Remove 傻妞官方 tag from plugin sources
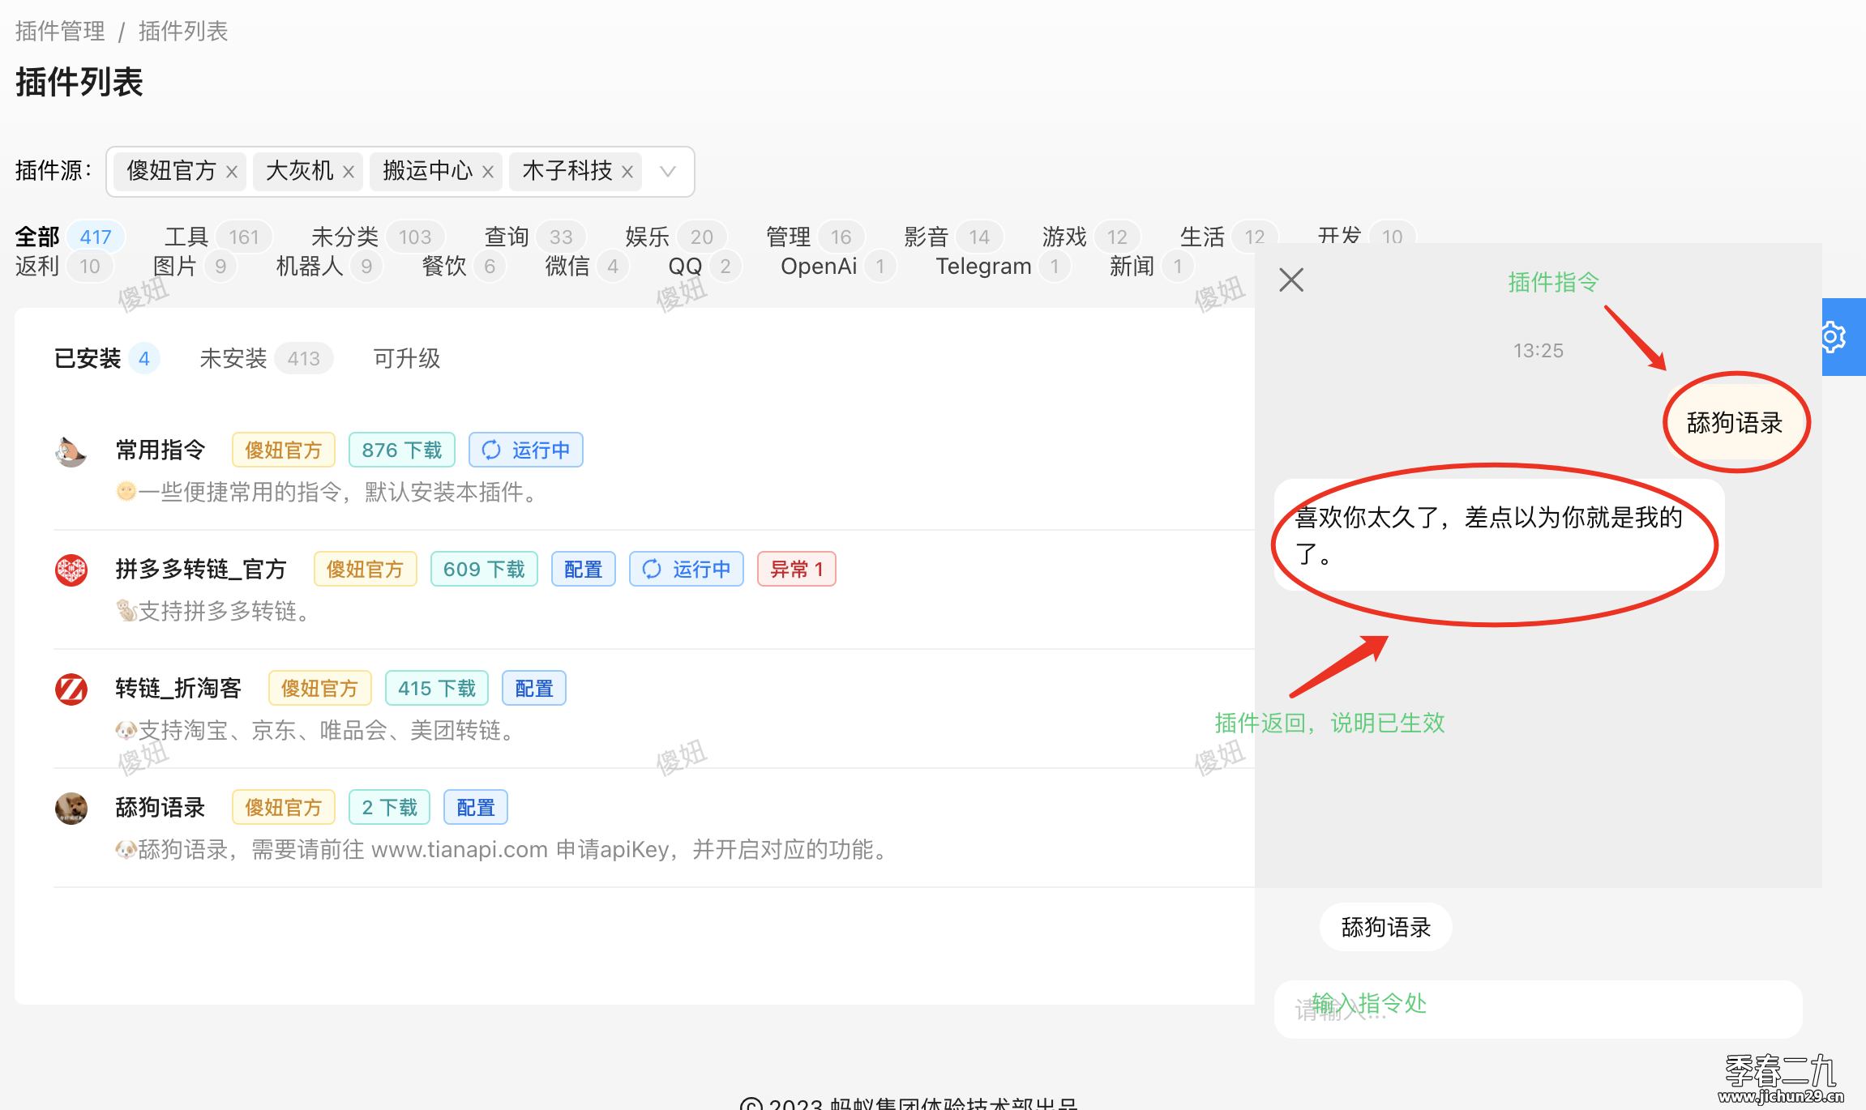 (x=232, y=172)
